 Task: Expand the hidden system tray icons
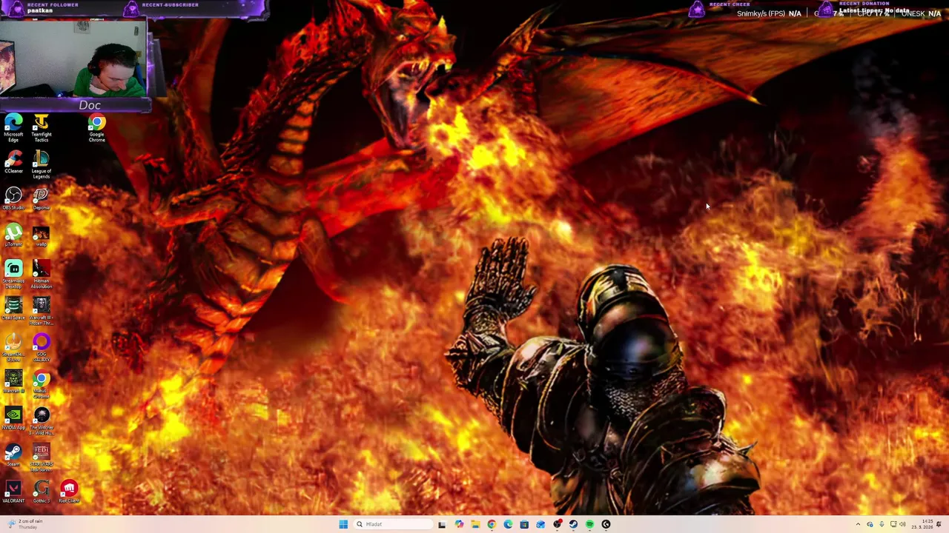(859, 524)
